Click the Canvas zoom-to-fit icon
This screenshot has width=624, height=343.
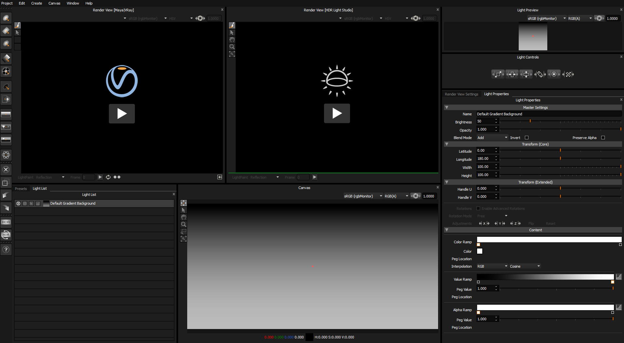[x=184, y=239]
